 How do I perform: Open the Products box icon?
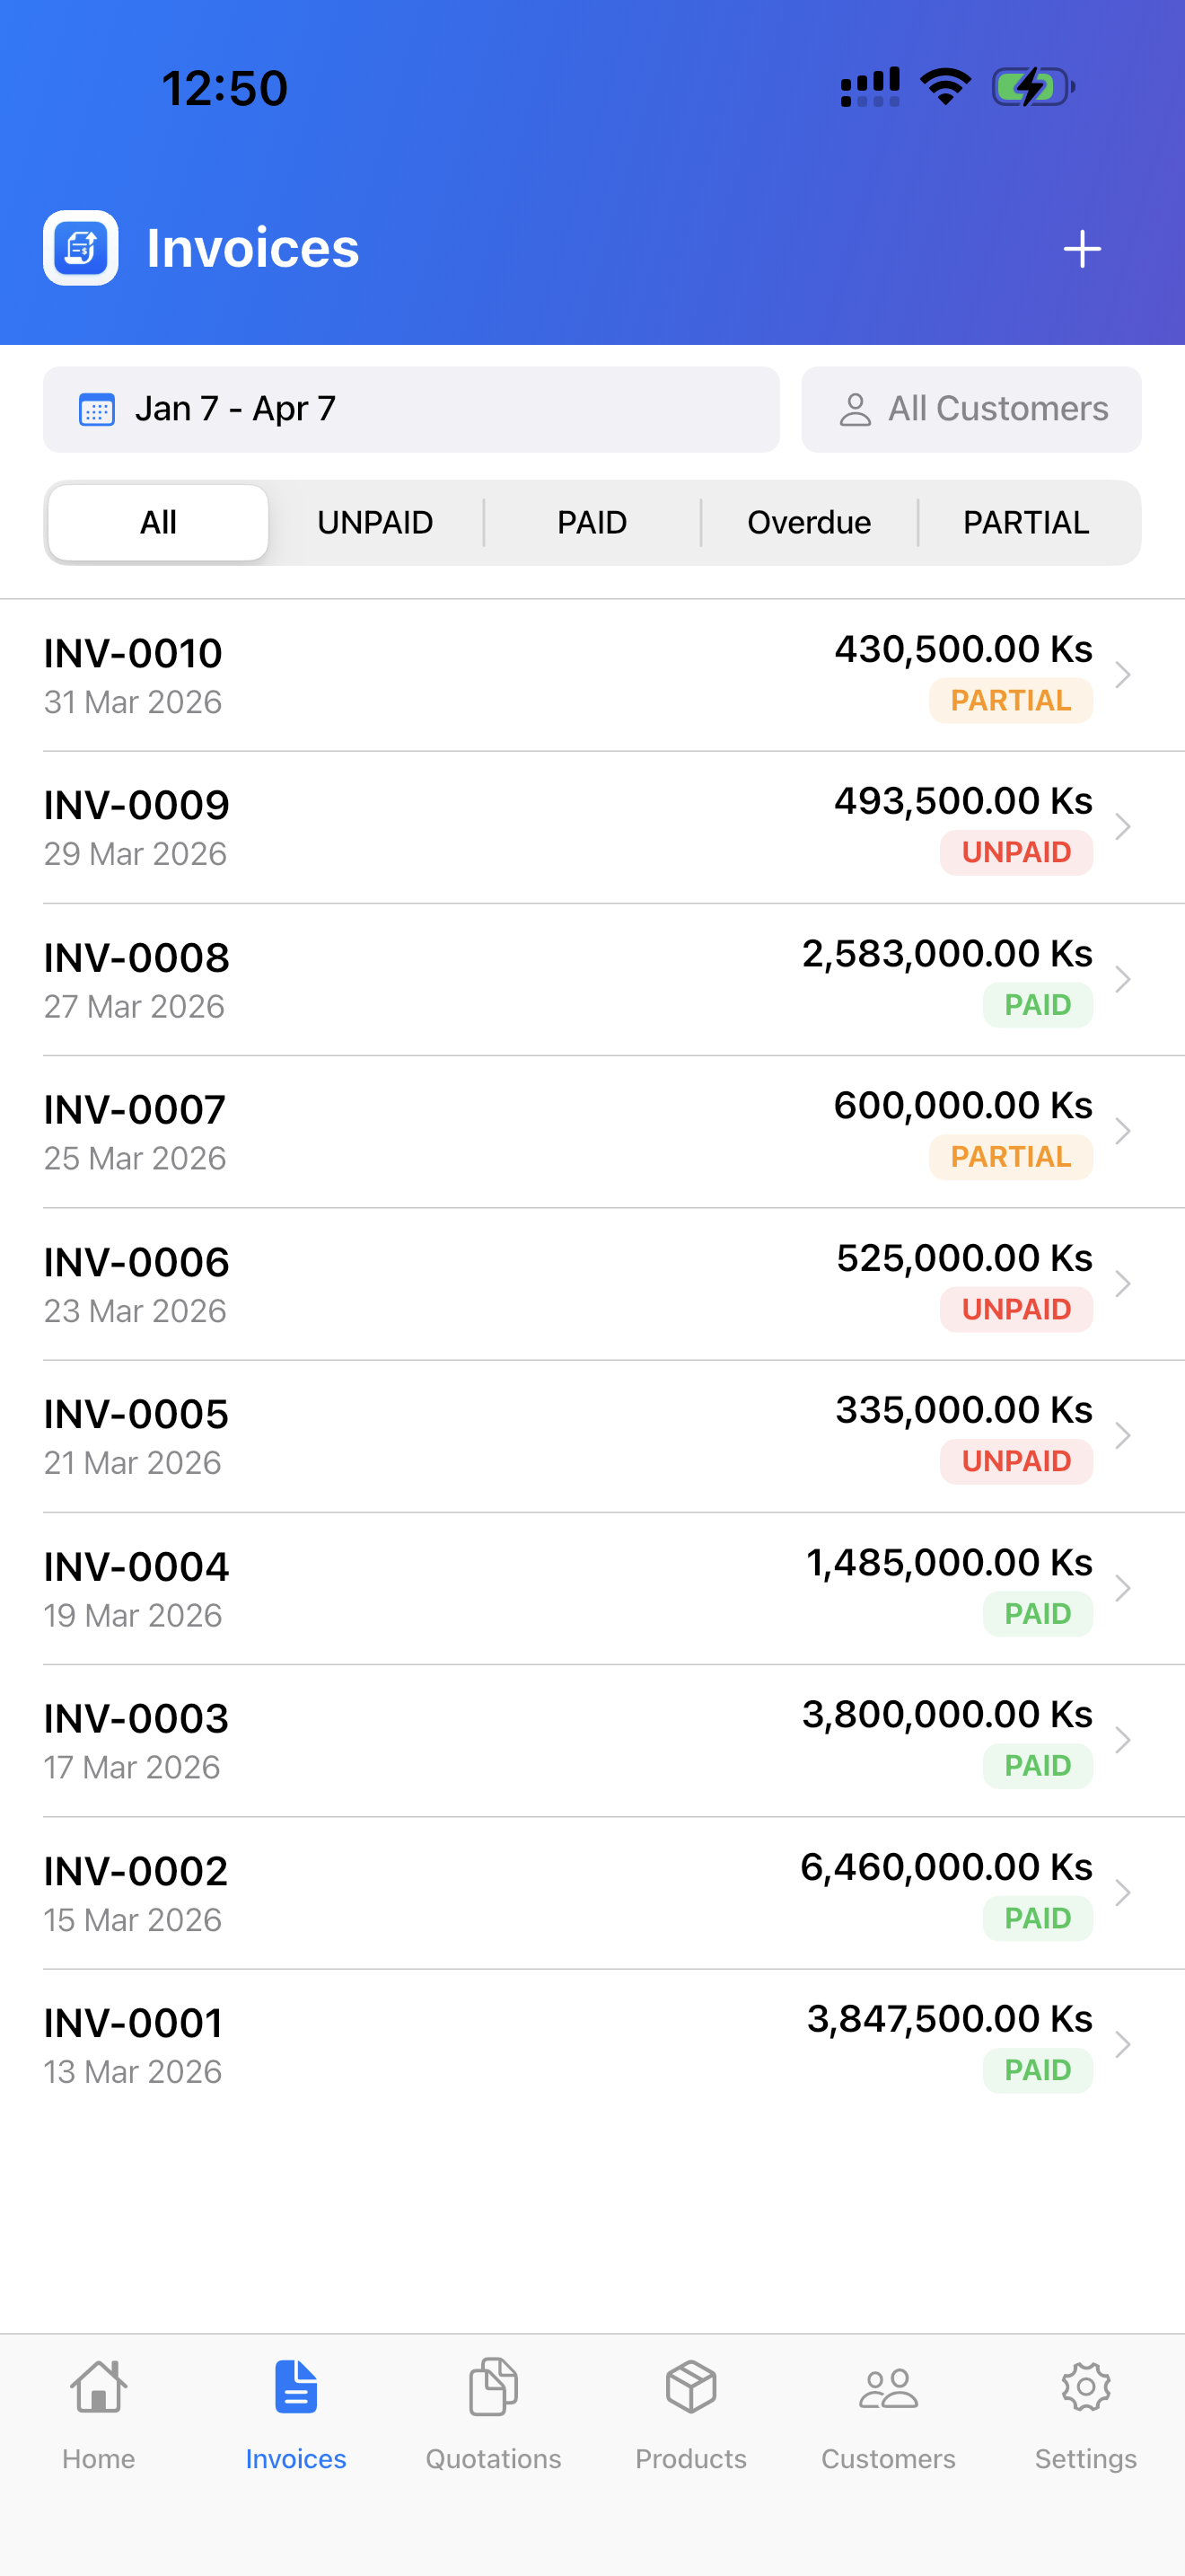pos(690,2387)
